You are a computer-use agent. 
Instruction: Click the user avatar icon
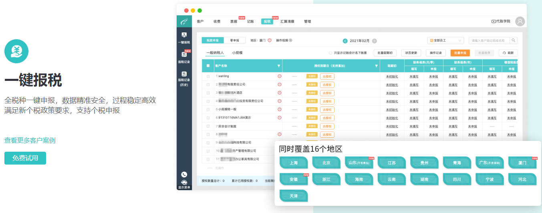[x=520, y=21]
